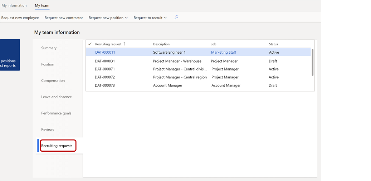Toggle the select-all checkmark in grid header
Image resolution: width=371 pixels, height=181 pixels.
90,44
